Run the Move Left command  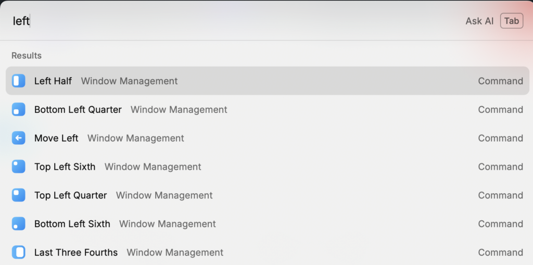56,138
